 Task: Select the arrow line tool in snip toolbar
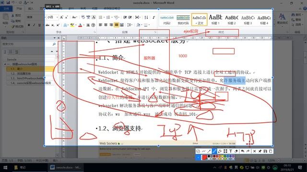click(209, 151)
